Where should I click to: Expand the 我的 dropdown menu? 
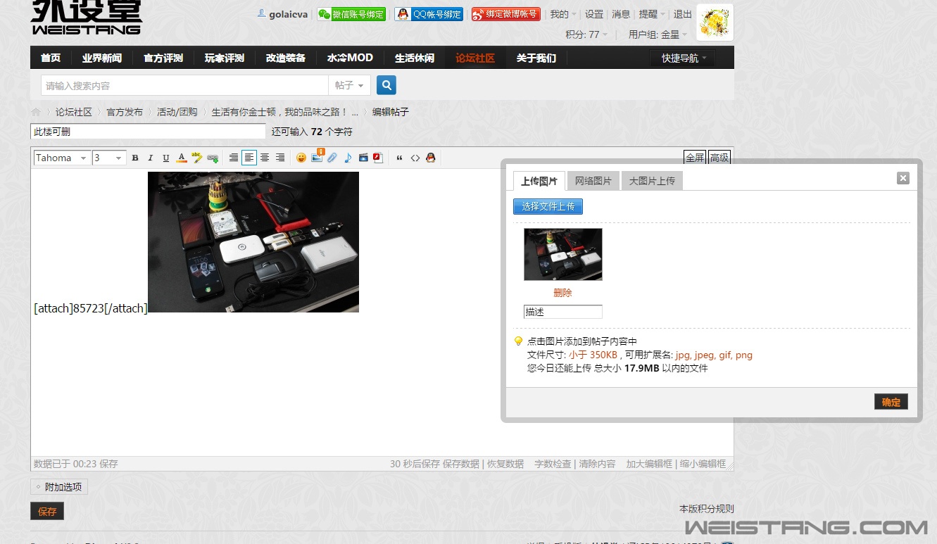coord(563,14)
